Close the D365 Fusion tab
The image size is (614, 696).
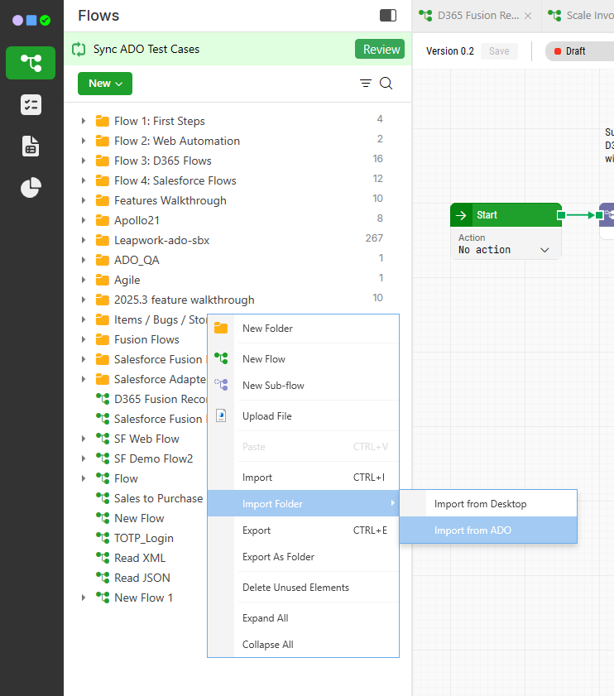pyautogui.click(x=528, y=16)
